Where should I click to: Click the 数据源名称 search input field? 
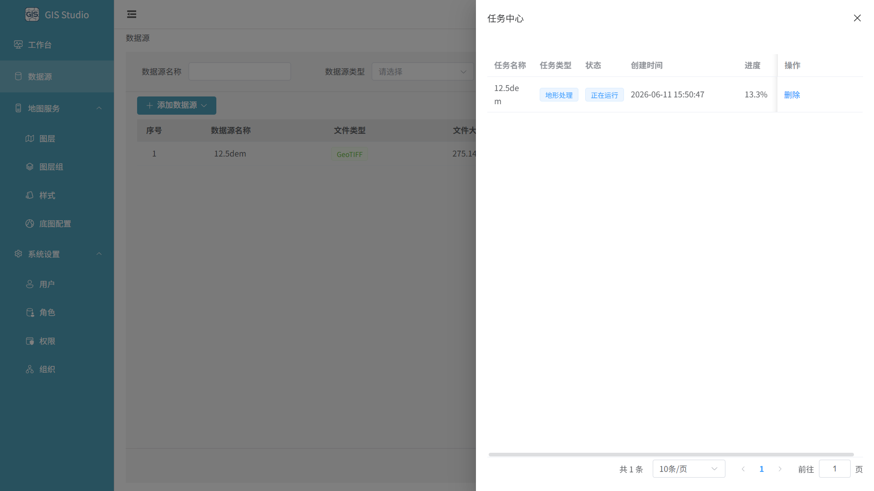pyautogui.click(x=240, y=71)
